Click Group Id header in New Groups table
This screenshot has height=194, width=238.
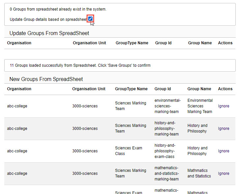pos(163,89)
